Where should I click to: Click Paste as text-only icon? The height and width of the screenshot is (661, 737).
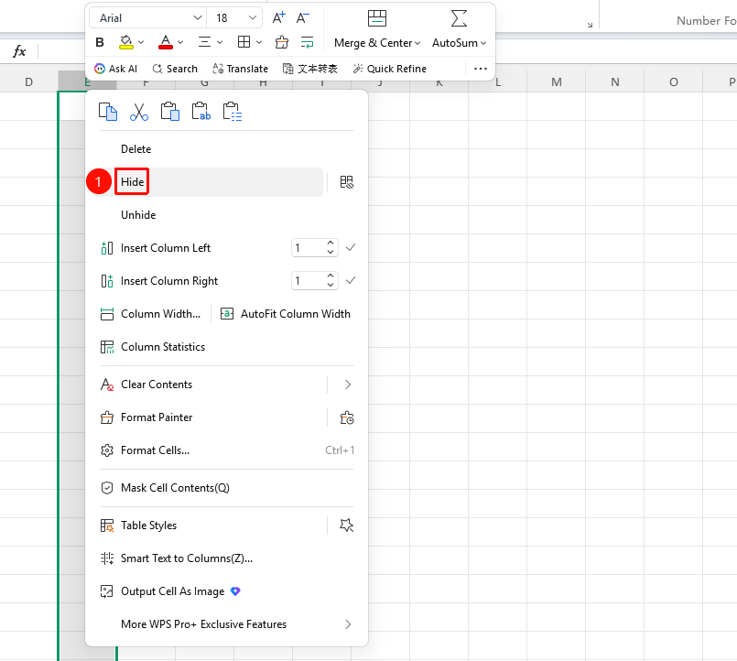click(201, 112)
